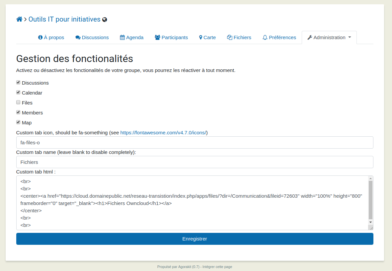Click the speech bubbles Discussions icon
The width and height of the screenshot is (392, 271).
click(78, 37)
